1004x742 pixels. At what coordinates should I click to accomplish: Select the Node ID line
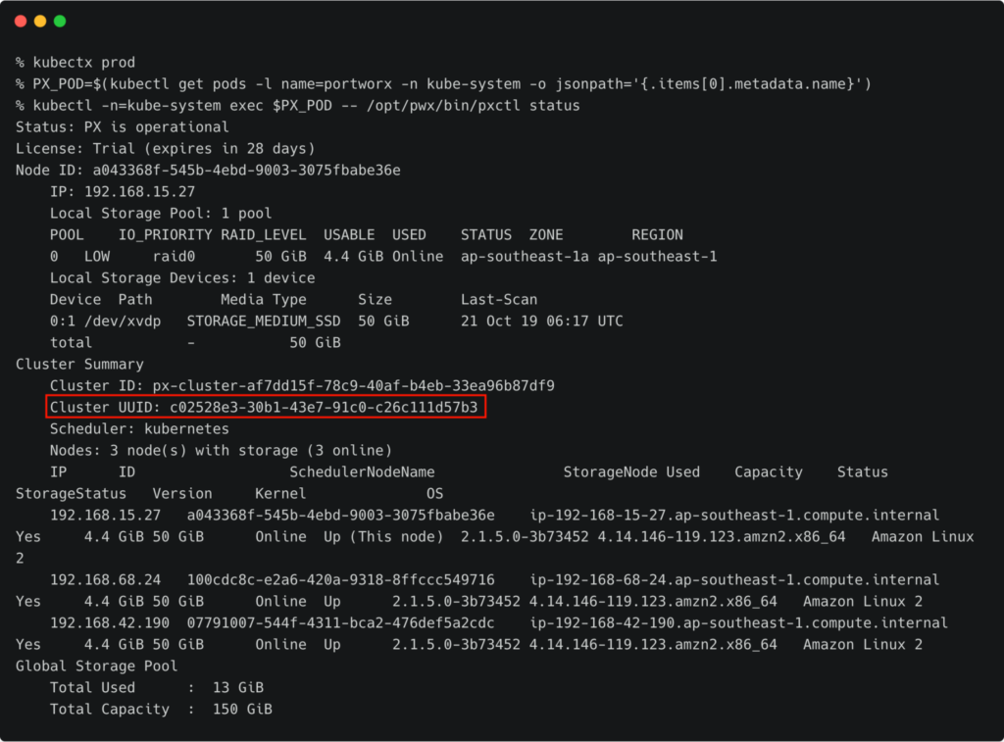click(x=208, y=171)
